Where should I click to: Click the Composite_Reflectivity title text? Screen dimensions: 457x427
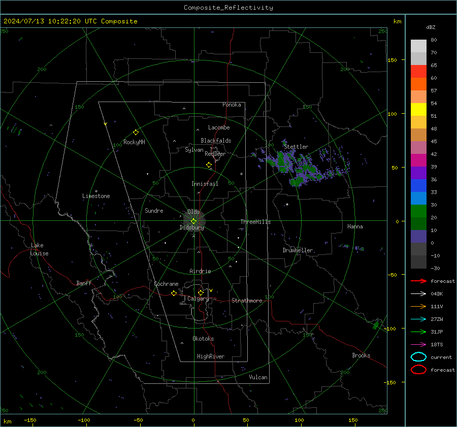228,8
